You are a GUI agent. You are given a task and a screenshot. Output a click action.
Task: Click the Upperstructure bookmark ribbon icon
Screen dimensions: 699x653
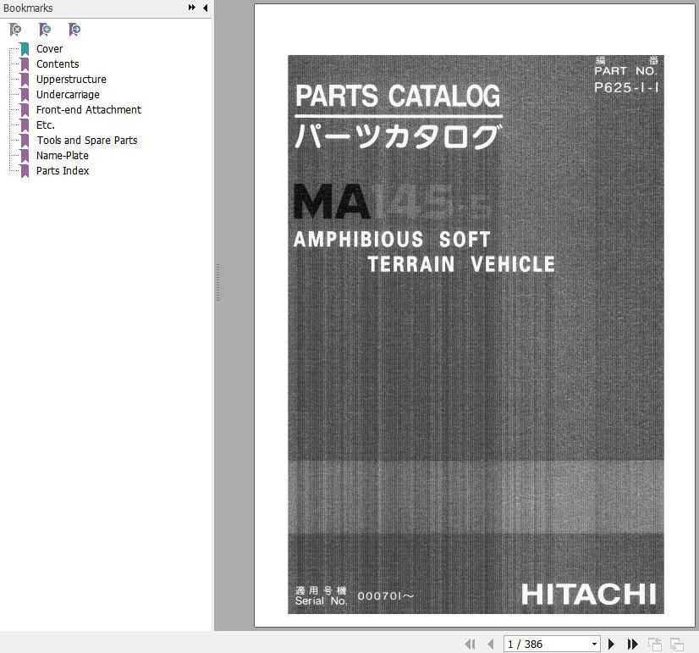point(25,80)
